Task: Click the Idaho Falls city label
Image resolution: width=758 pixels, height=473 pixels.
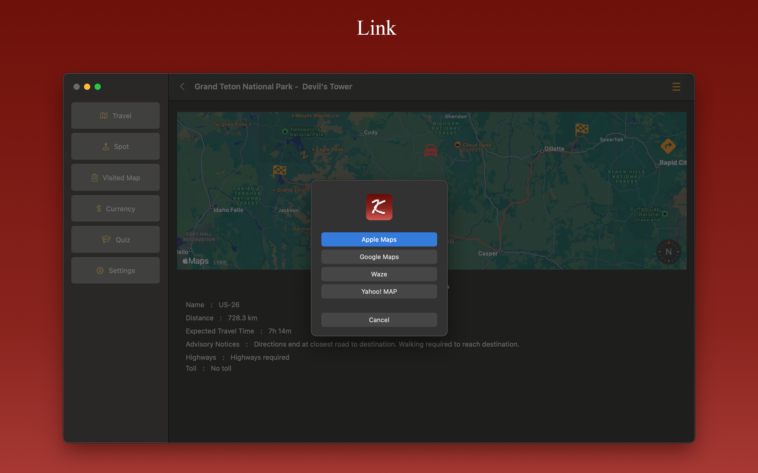Action: (228, 210)
